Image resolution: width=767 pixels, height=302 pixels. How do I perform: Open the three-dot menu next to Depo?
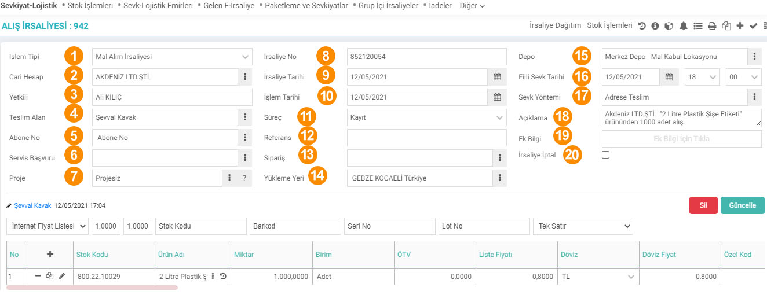tap(755, 57)
